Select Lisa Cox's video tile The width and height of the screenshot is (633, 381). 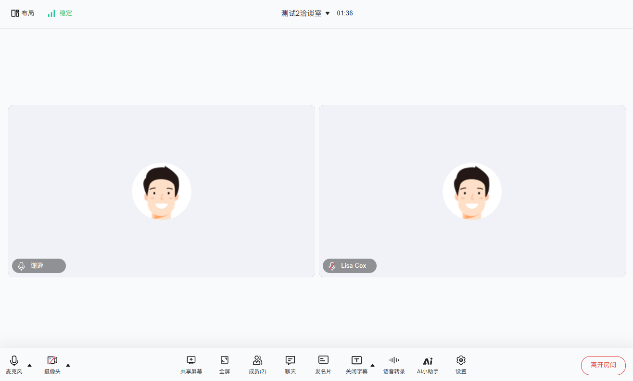coord(472,191)
